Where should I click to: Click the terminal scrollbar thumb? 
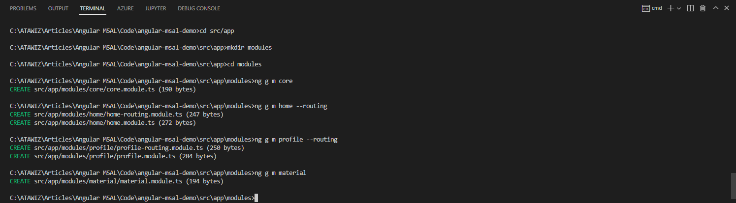pos(732,184)
